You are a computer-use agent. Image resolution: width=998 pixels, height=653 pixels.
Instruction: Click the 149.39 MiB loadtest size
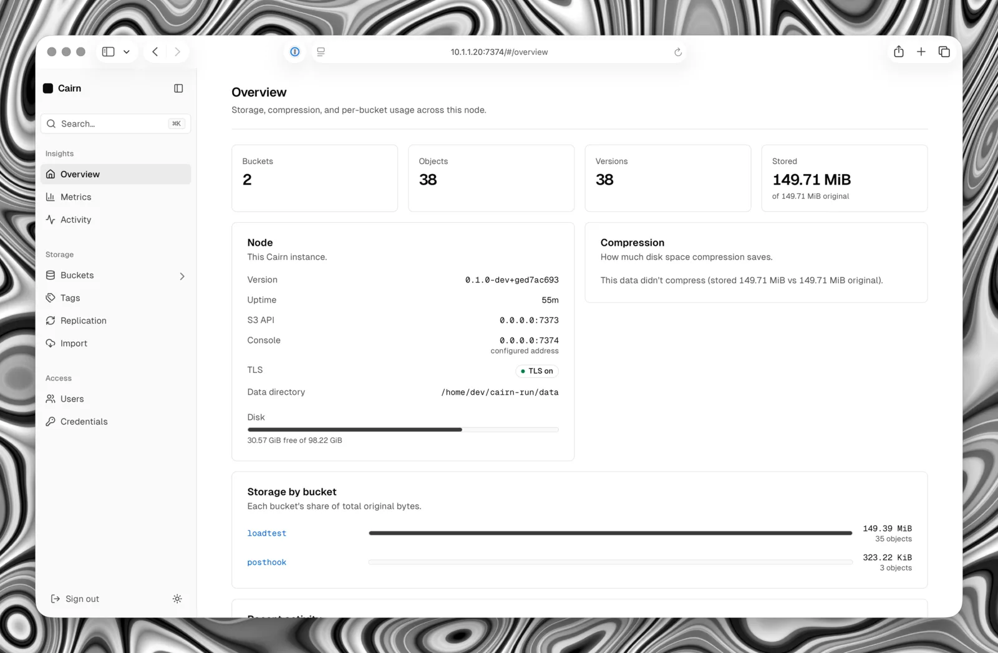887,528
